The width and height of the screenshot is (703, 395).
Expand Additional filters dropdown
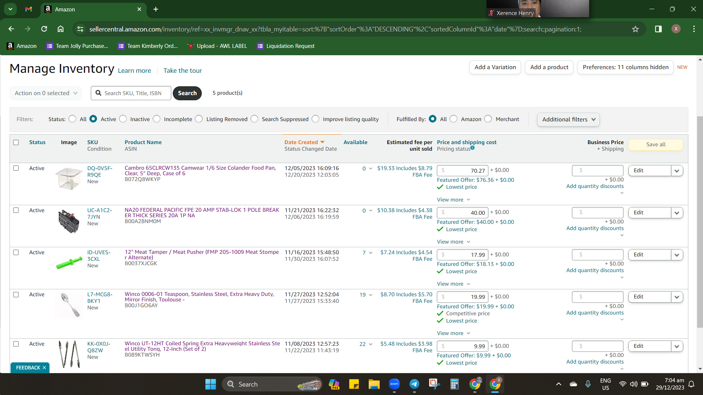[x=568, y=120]
